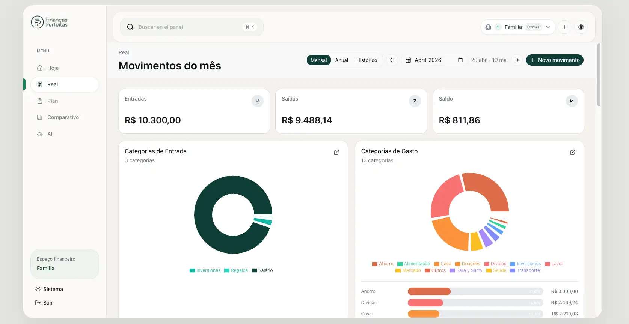Toggle Sara y Samy legend item
629x324 pixels.
(x=466, y=270)
